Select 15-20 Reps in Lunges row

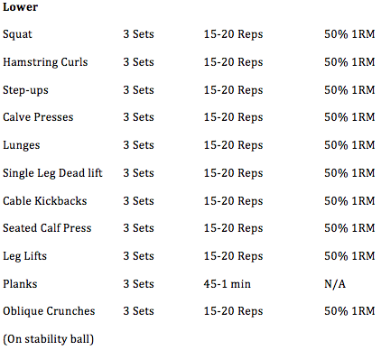[x=234, y=145]
